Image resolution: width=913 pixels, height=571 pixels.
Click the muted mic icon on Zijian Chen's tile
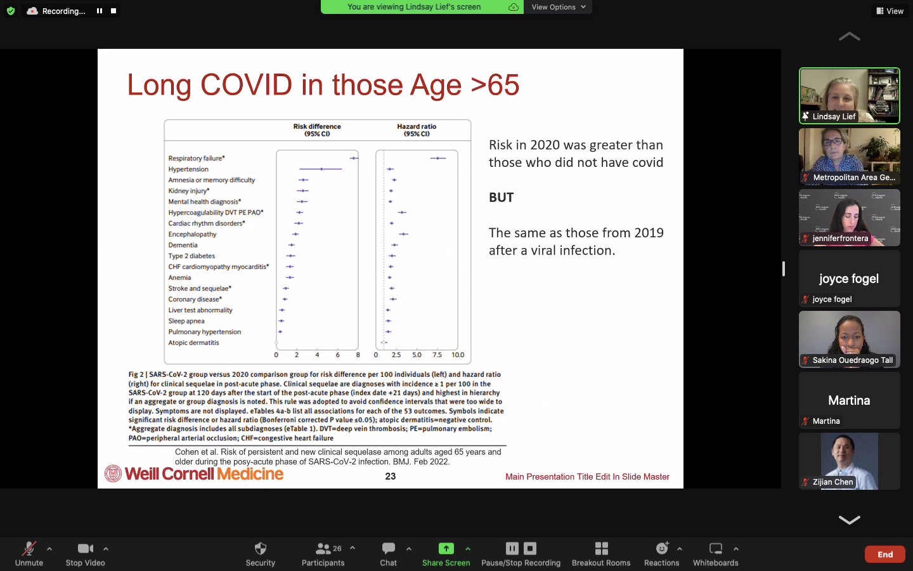[x=805, y=482]
